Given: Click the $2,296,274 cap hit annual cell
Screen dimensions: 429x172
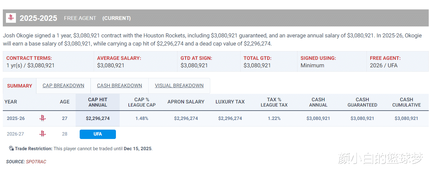Looking at the screenshot, I should pos(98,118).
